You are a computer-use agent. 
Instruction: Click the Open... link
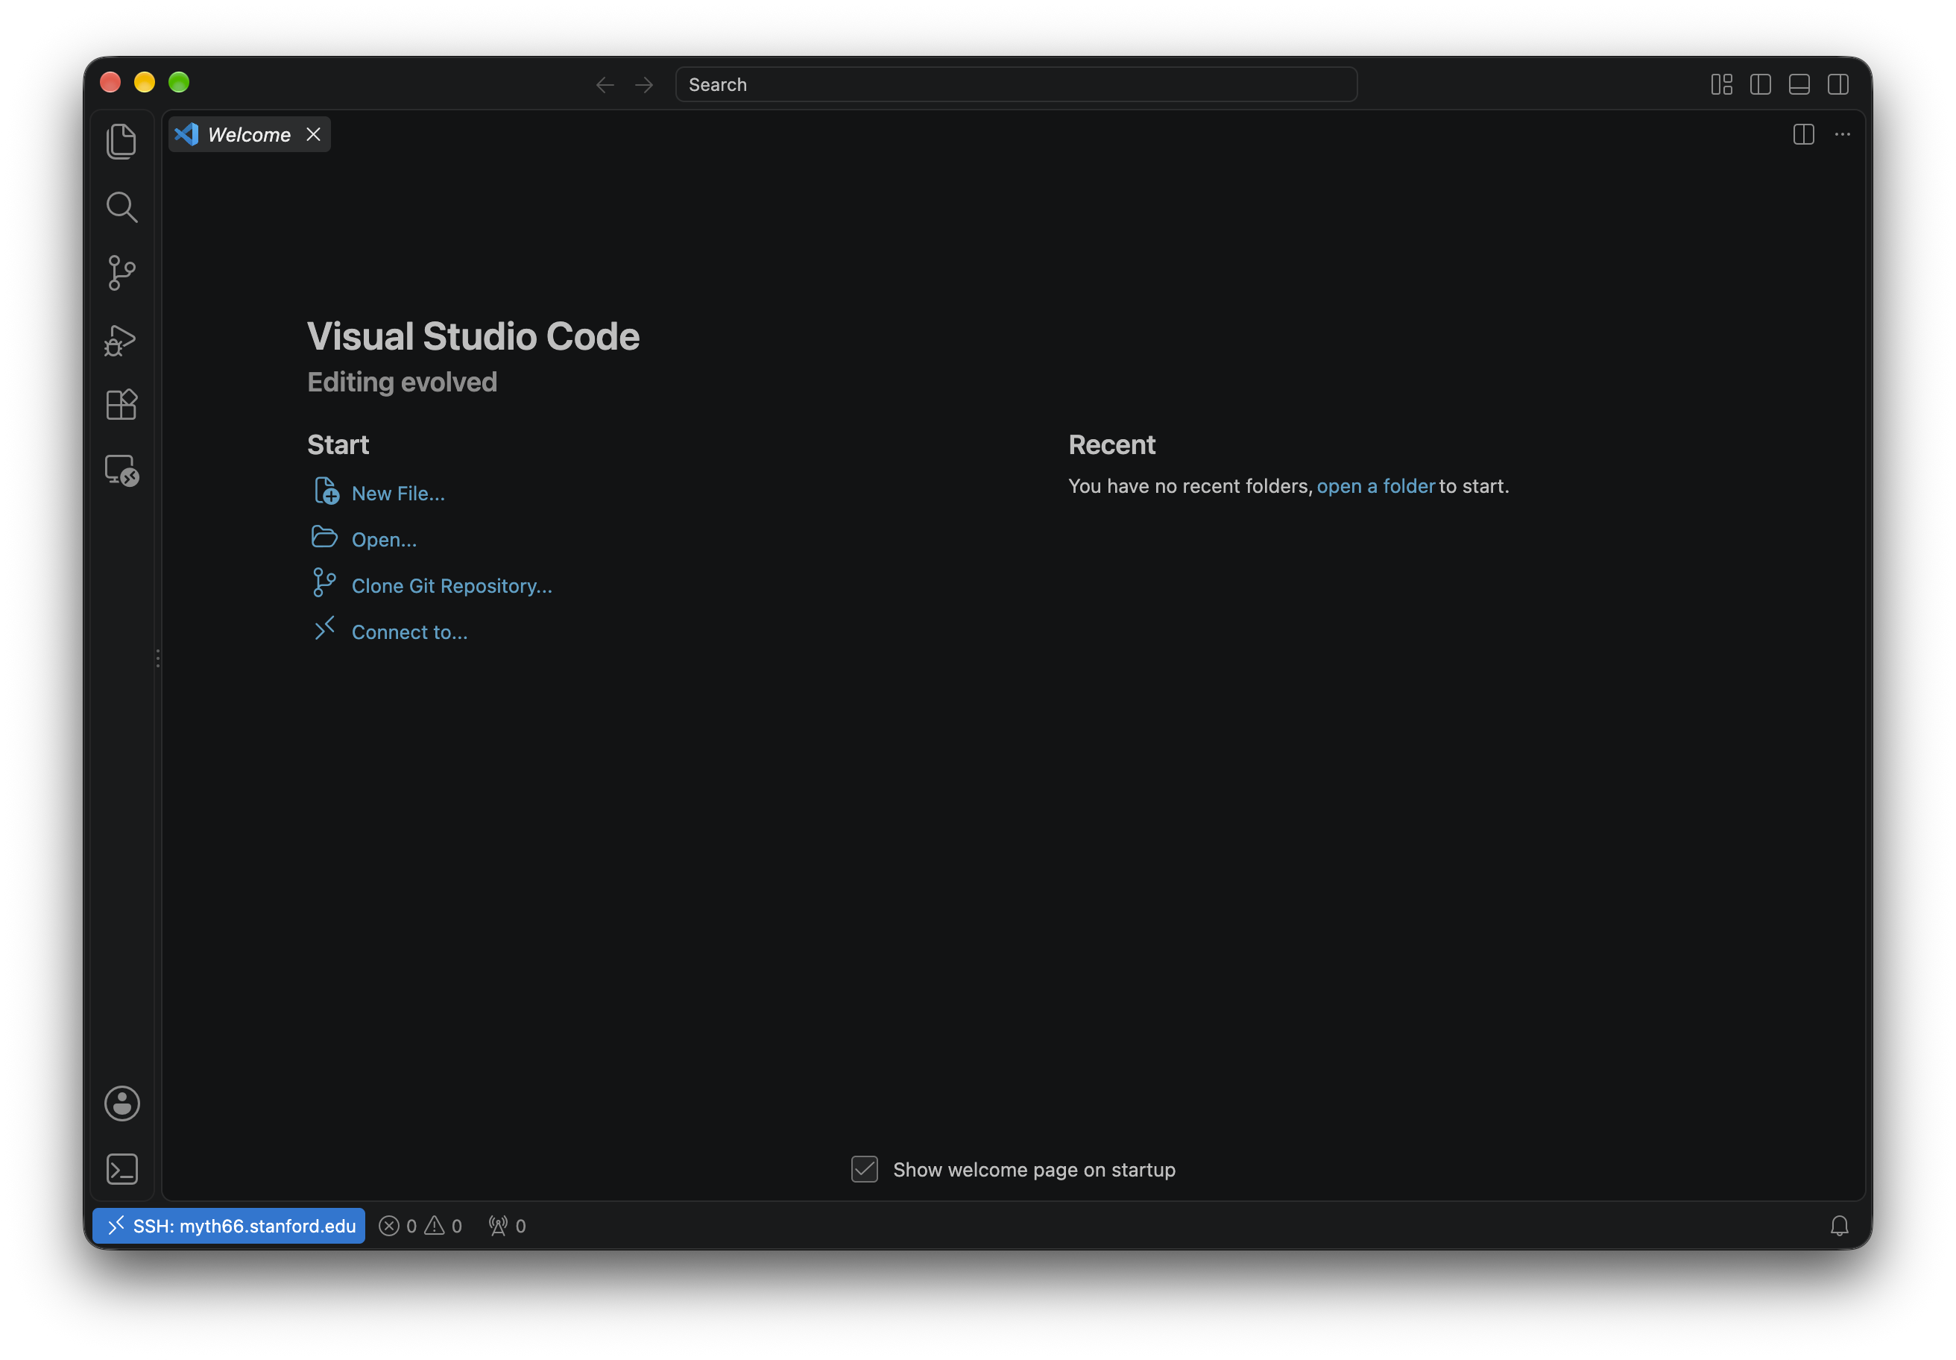point(384,539)
